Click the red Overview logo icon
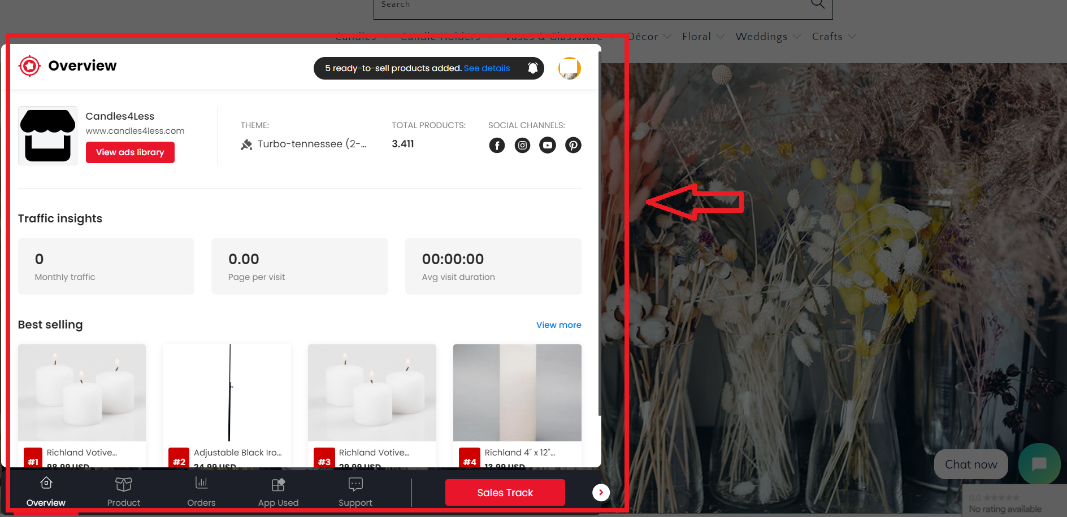This screenshot has width=1067, height=517. coord(29,66)
